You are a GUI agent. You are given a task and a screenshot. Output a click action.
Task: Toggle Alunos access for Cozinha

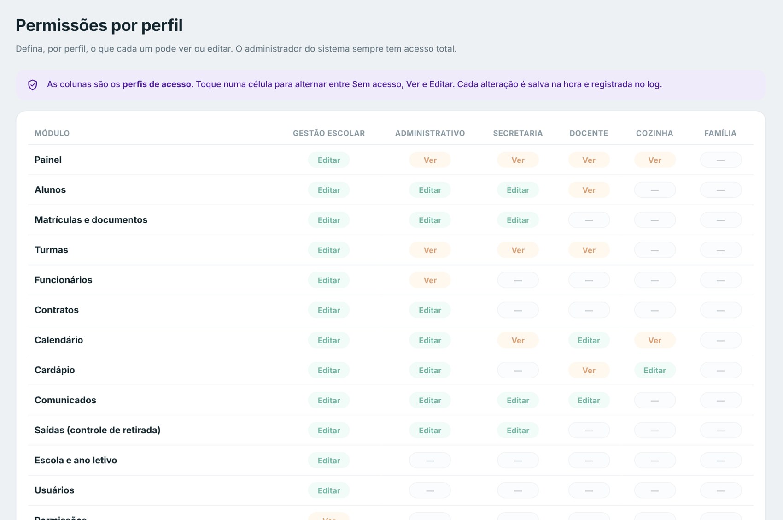click(655, 190)
